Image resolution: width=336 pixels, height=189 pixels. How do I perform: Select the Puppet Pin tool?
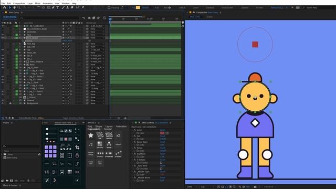coord(83,7)
